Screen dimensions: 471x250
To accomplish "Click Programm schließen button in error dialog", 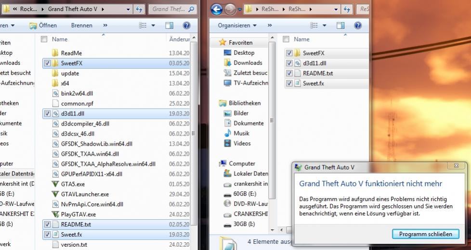I will tap(426, 234).
